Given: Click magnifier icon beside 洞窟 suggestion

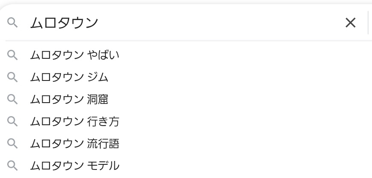Looking at the screenshot, I should (13, 99).
